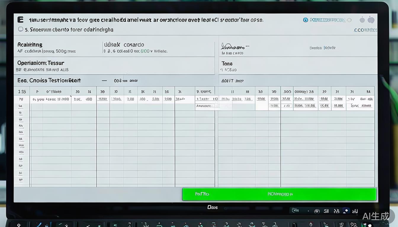The width and height of the screenshot is (398, 227).
Task: Click the blue circle icon beside the search field
Action: coord(306,20)
